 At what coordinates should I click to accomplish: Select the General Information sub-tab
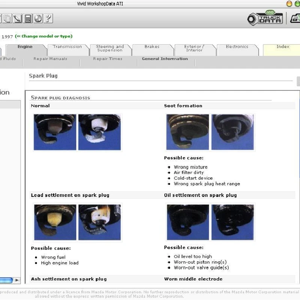[x=165, y=59]
